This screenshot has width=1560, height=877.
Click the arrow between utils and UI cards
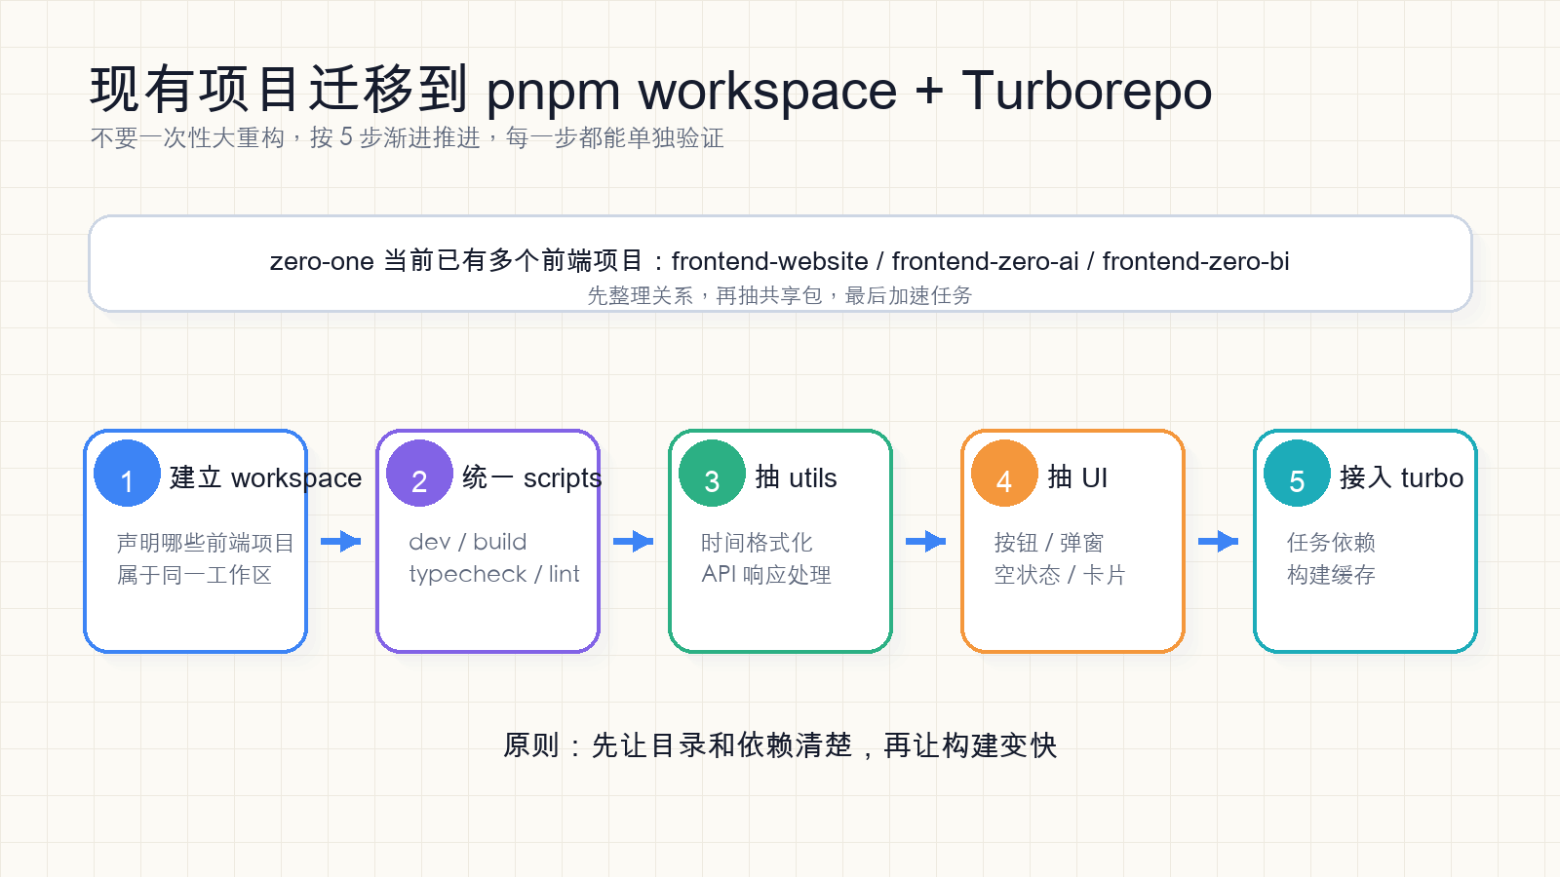926,541
